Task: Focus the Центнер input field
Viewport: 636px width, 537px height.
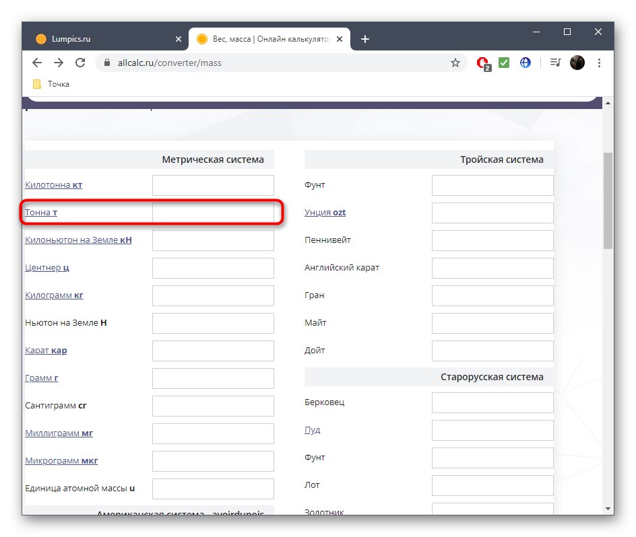Action: coord(213,268)
